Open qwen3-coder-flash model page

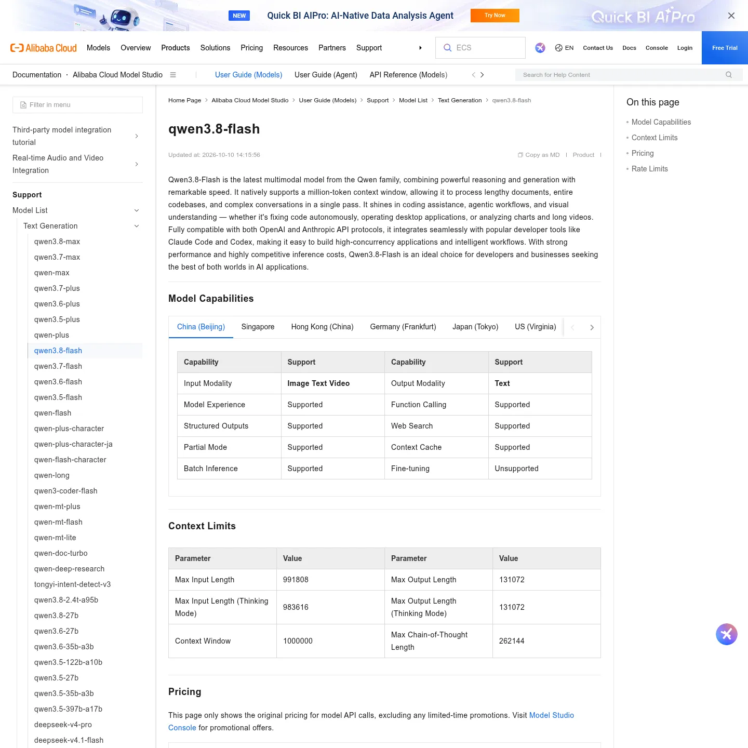[65, 491]
